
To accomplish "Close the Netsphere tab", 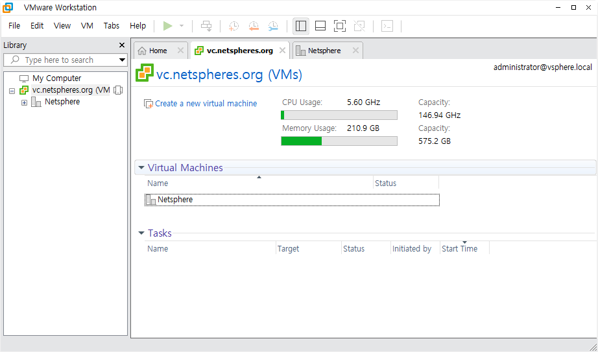I will click(355, 51).
